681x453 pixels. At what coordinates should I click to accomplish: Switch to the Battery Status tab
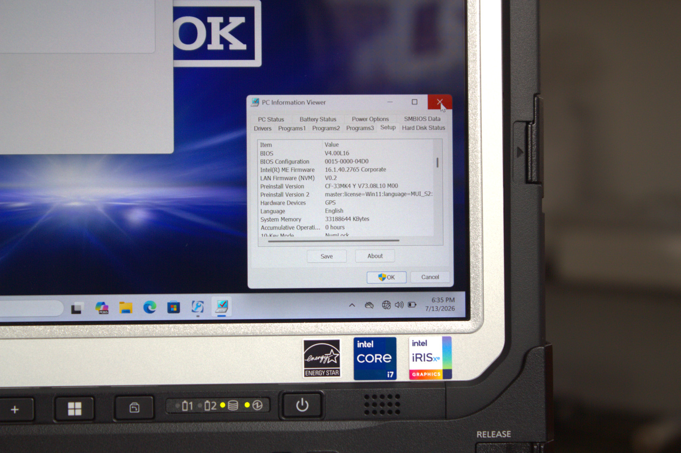tap(318, 120)
